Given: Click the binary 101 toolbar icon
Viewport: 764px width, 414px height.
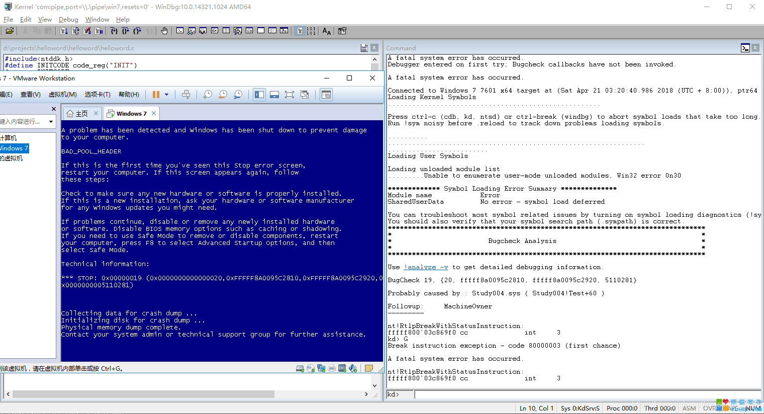Looking at the screenshot, I should coord(311,31).
